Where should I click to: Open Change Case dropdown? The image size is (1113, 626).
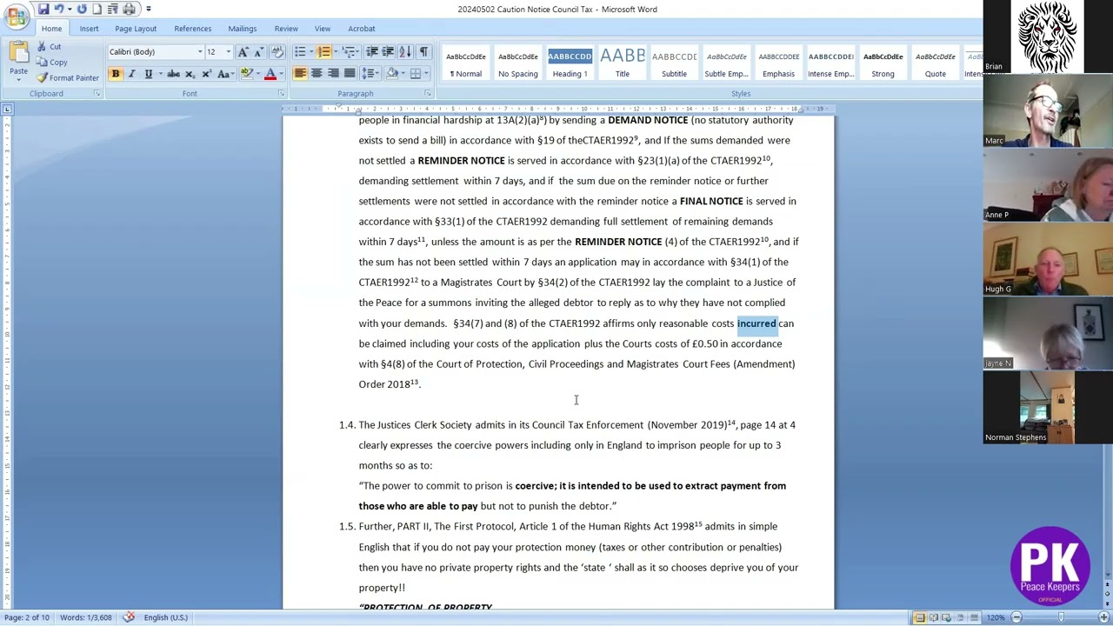(223, 74)
